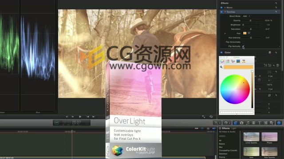Screen dimensions: 284x159
Task: Select the CrumplePop ColorKit category
Action: (x=228, y=151)
